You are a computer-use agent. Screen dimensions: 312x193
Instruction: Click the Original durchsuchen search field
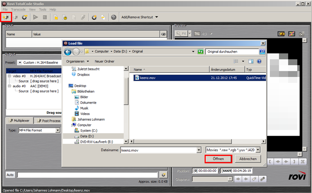232,51
